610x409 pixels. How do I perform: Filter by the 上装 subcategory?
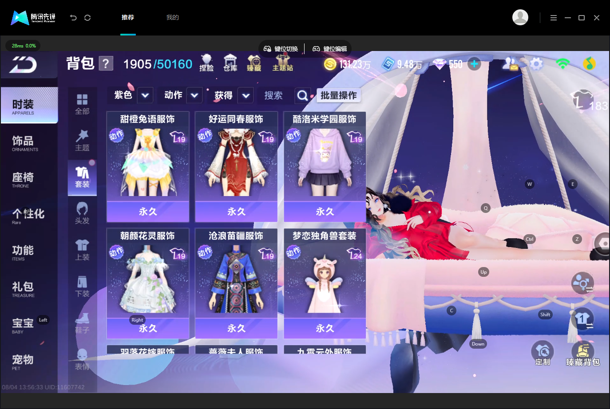pyautogui.click(x=82, y=250)
